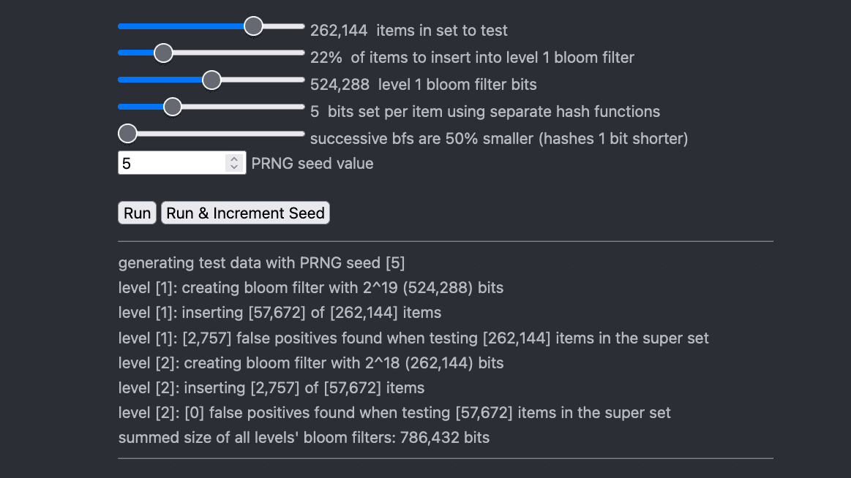
Task: Click the successive bfs size slider handle
Action: coord(127,134)
